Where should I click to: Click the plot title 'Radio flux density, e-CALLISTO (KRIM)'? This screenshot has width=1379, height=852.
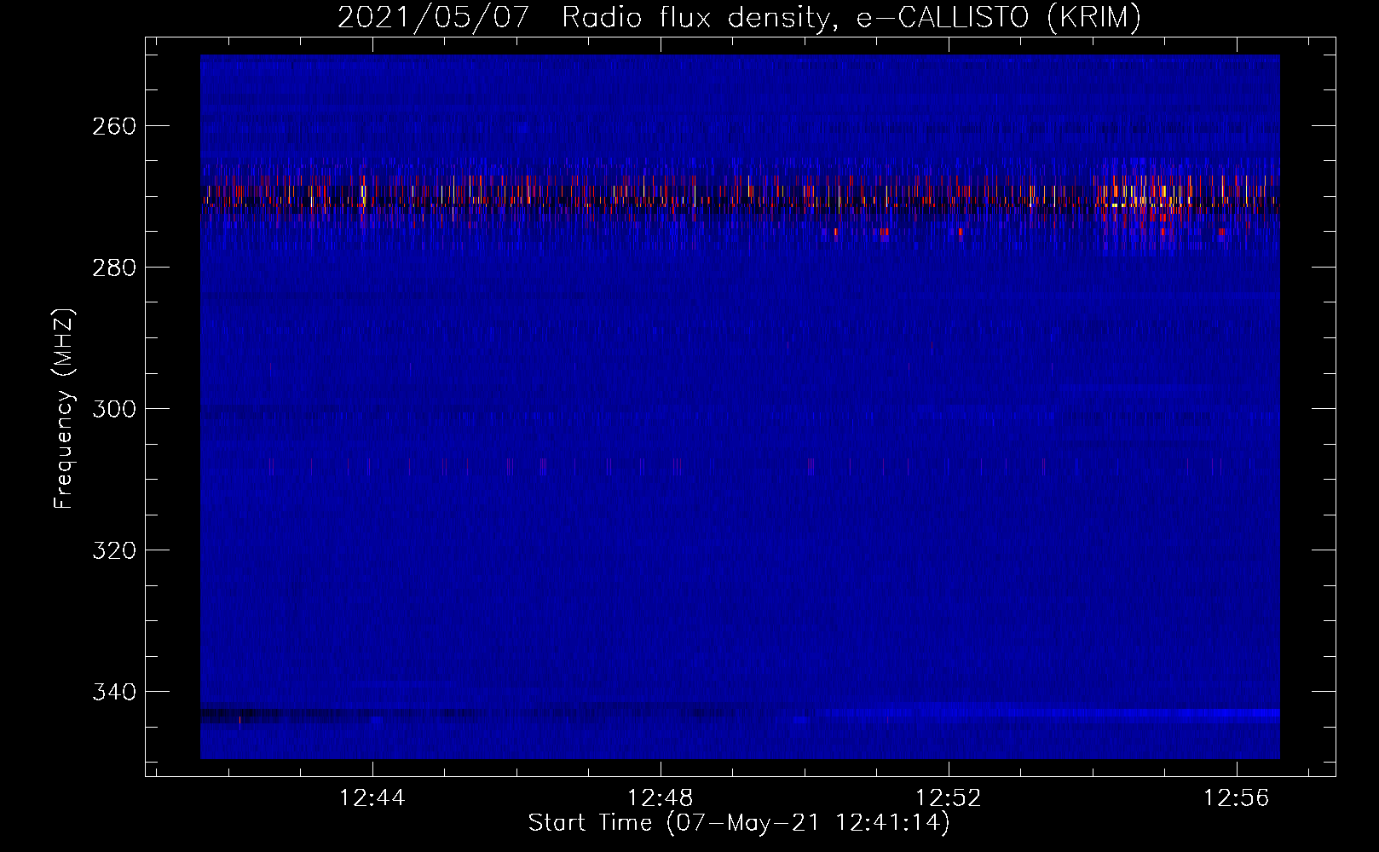[x=851, y=17]
